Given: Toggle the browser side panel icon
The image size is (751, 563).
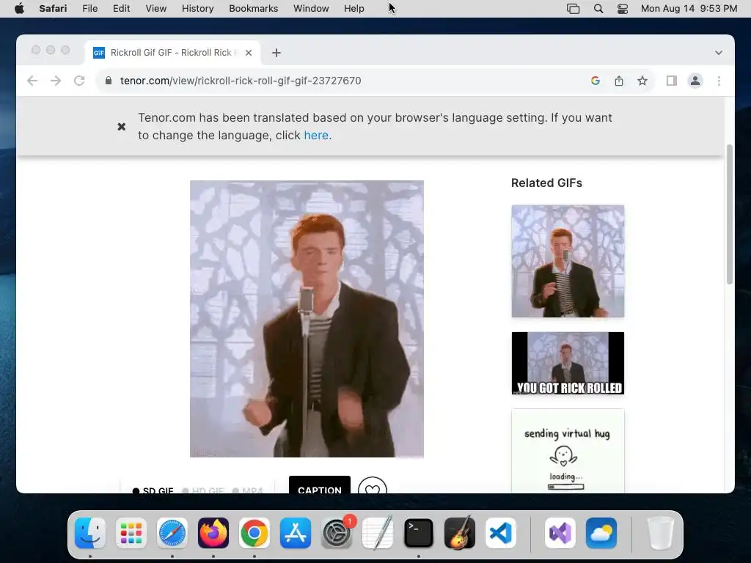Looking at the screenshot, I should 672,81.
